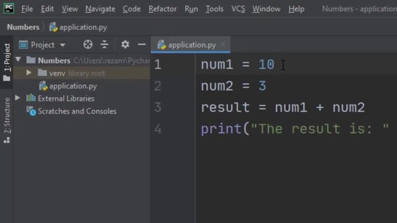Click the Numbers breadcrumb
This screenshot has width=397, height=223.
click(24, 27)
